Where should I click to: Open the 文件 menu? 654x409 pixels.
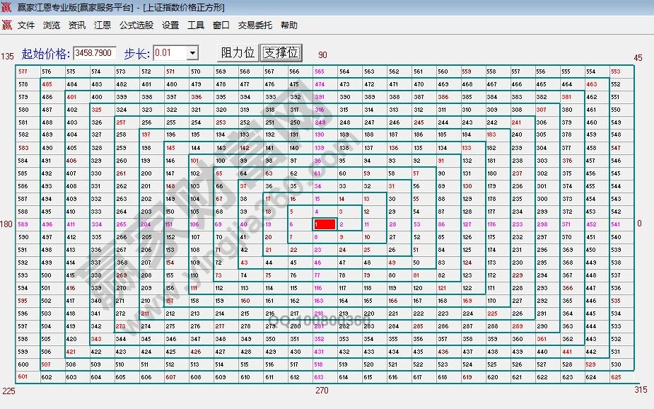(26, 25)
